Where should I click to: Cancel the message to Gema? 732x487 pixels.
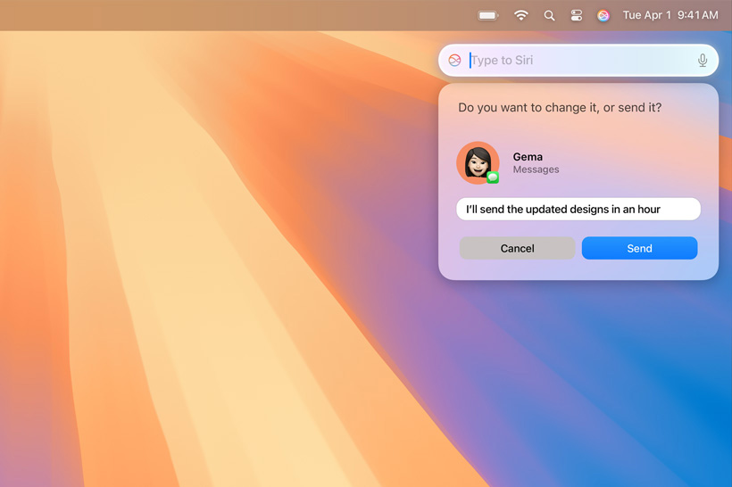[x=517, y=248]
